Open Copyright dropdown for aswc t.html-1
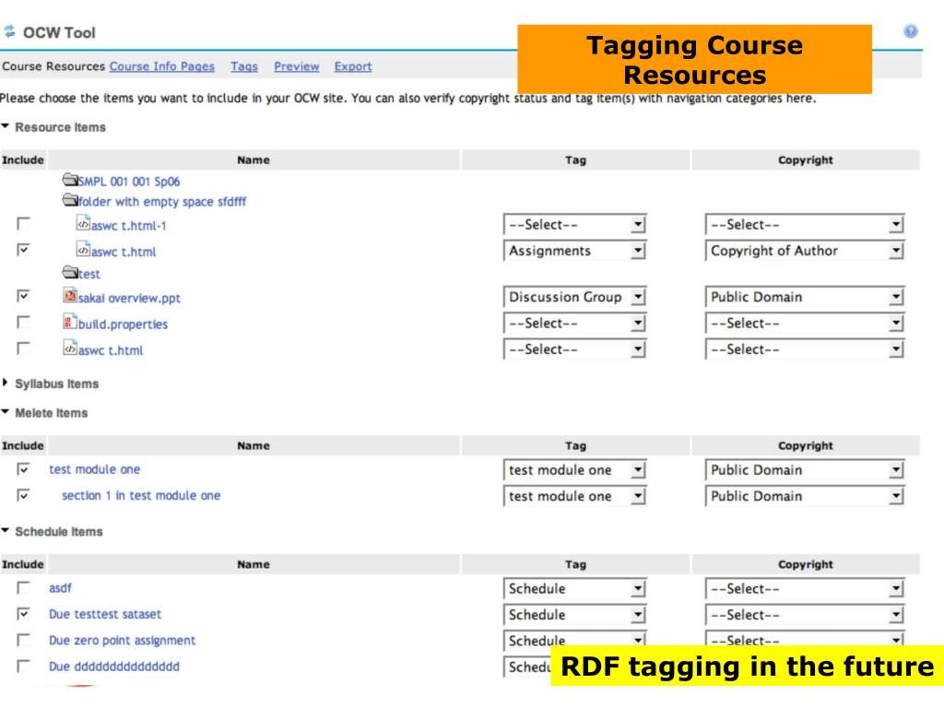The width and height of the screenshot is (944, 708). [804, 225]
